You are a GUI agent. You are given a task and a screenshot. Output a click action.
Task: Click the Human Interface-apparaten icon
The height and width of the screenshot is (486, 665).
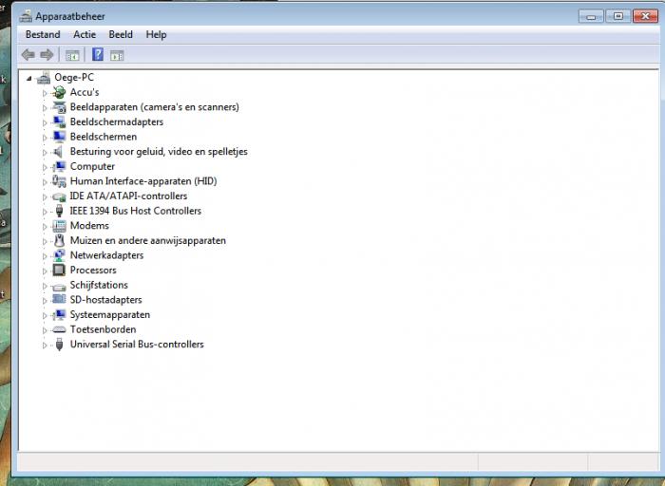[59, 181]
